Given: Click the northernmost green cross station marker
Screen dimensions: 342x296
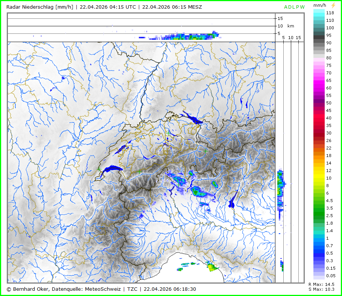Looking at the screenshot, I should (168, 133).
